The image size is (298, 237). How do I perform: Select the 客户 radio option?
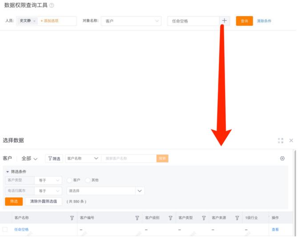(x=69, y=180)
